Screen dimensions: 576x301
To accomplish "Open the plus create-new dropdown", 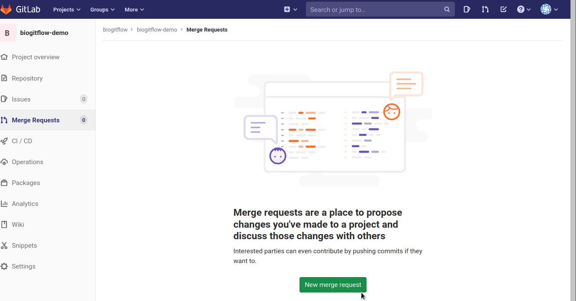I will (291, 9).
